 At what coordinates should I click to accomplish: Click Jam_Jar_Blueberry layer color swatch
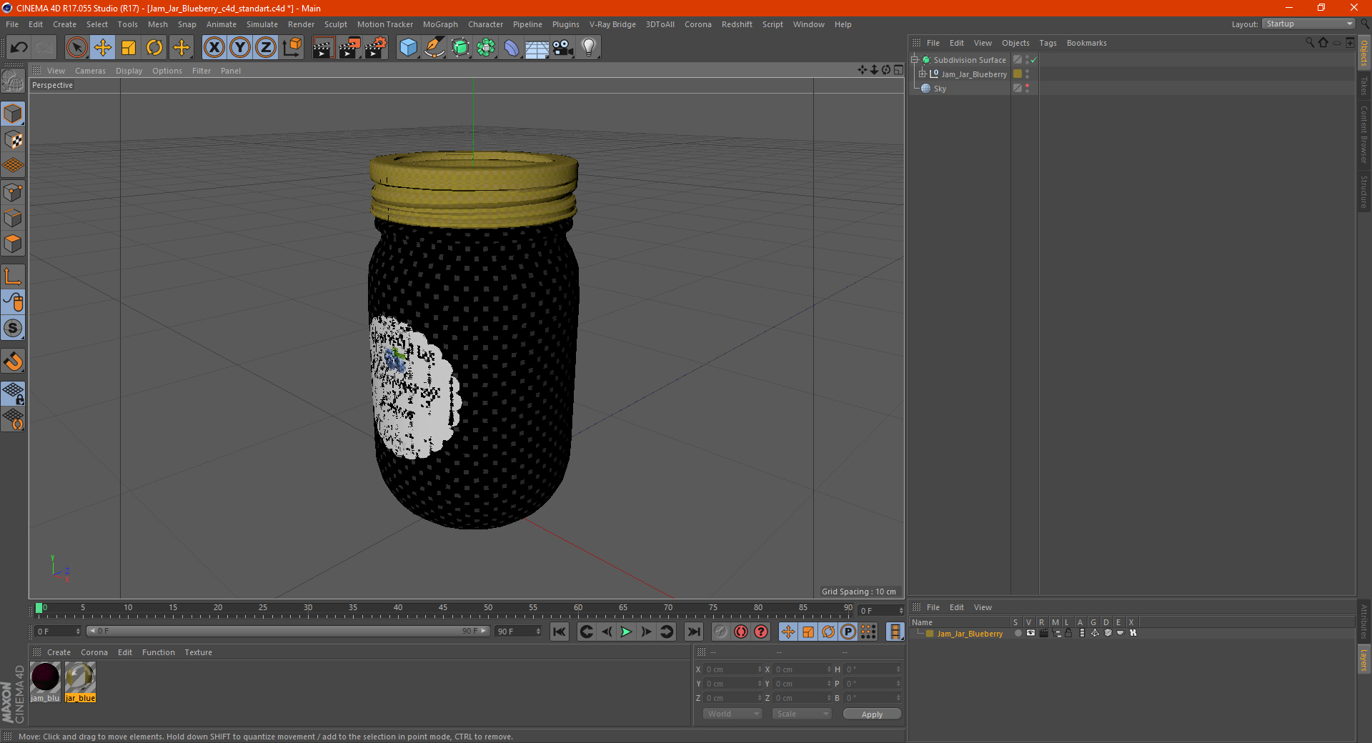coord(930,634)
